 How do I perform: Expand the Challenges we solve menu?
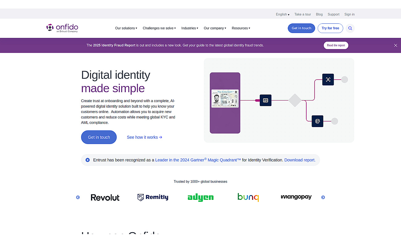(x=159, y=28)
